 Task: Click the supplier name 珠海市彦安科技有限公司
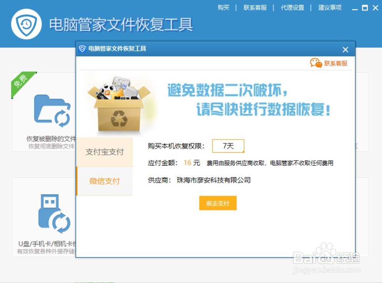214,180
